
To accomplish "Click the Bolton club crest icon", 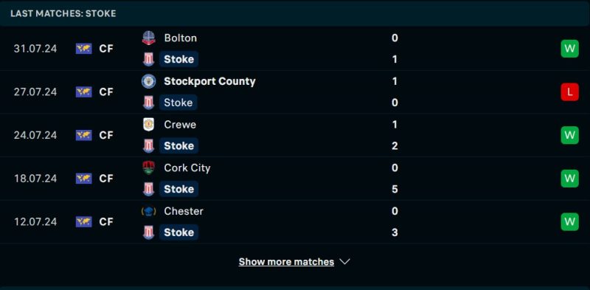I will coord(149,38).
